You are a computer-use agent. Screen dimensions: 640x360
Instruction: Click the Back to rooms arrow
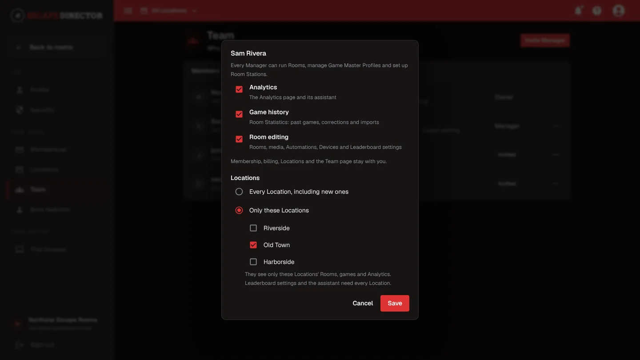(19, 47)
